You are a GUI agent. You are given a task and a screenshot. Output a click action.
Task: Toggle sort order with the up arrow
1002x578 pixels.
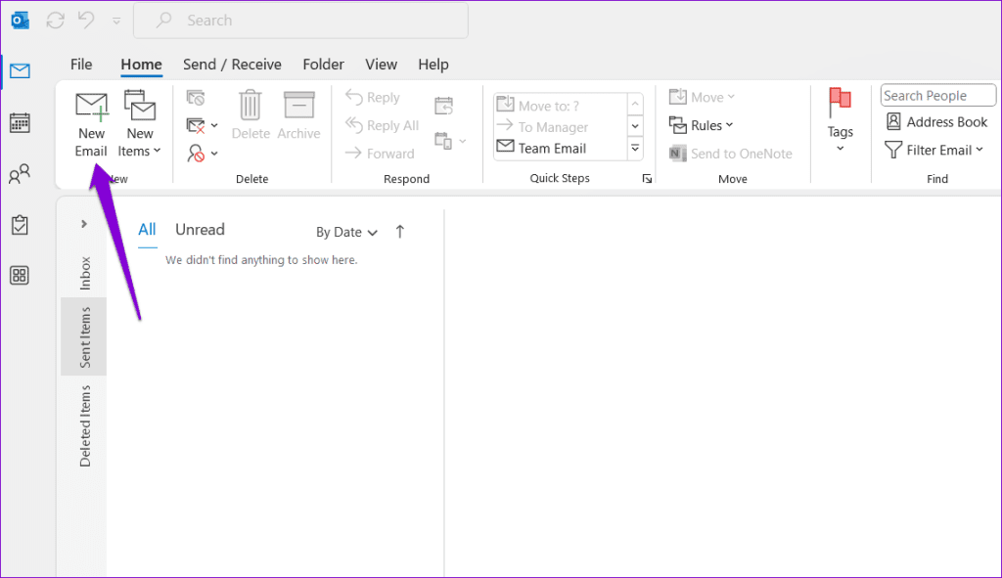pos(399,232)
